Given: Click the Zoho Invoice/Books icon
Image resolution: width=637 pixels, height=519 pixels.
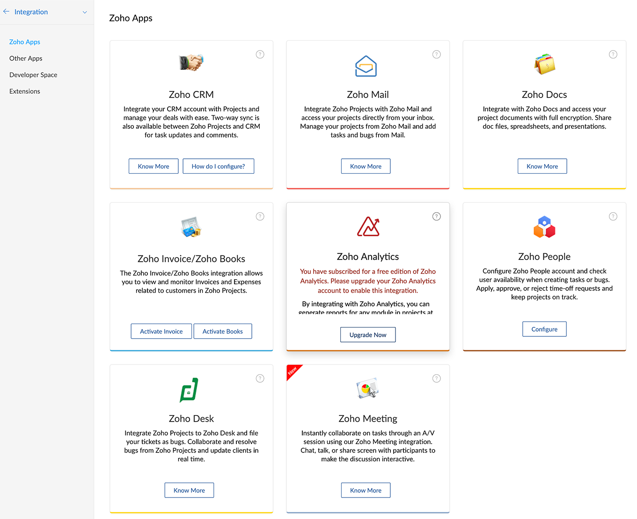Looking at the screenshot, I should pyautogui.click(x=191, y=227).
